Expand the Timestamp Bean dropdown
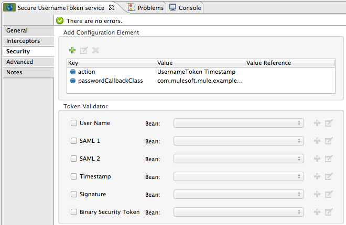 (x=239, y=176)
